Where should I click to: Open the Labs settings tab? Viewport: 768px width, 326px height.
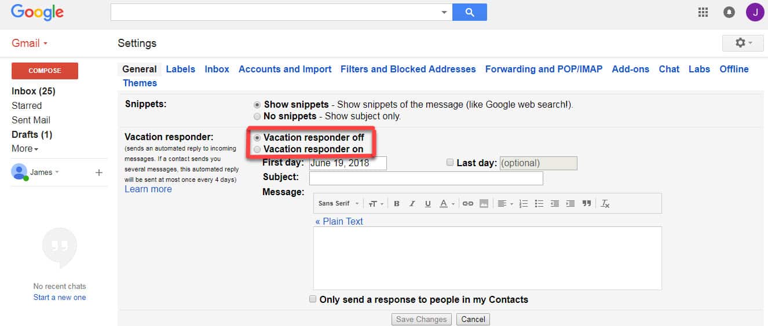point(699,69)
